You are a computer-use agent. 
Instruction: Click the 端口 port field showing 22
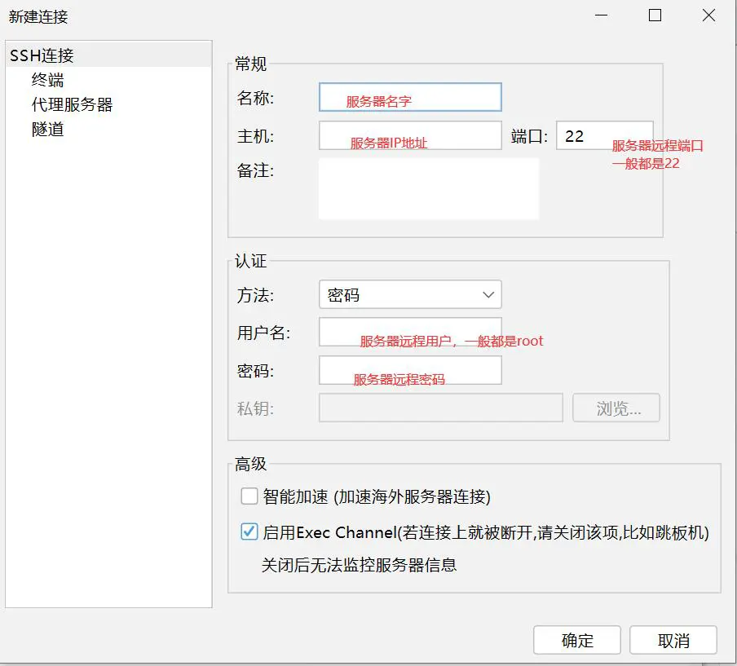604,136
